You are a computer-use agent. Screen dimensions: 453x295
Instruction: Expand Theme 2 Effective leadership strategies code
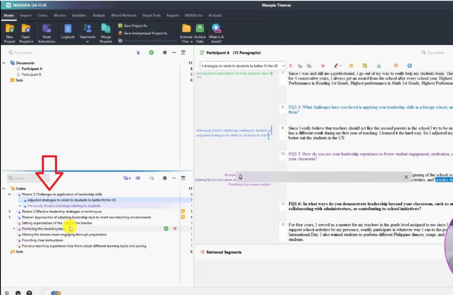[10, 212]
